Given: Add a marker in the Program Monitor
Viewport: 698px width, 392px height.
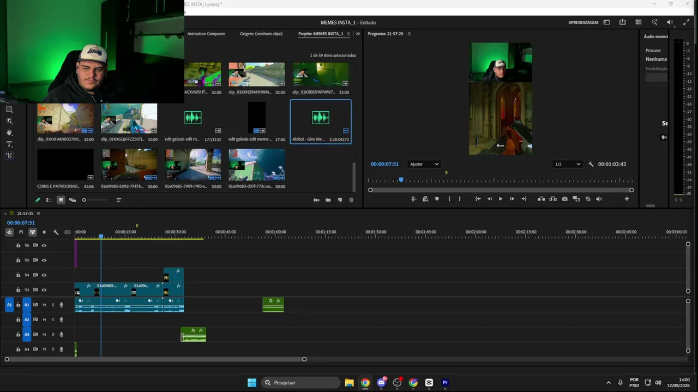Looking at the screenshot, I should pyautogui.click(x=437, y=199).
